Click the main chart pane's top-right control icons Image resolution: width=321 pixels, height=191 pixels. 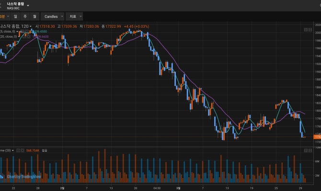tap(307, 30)
